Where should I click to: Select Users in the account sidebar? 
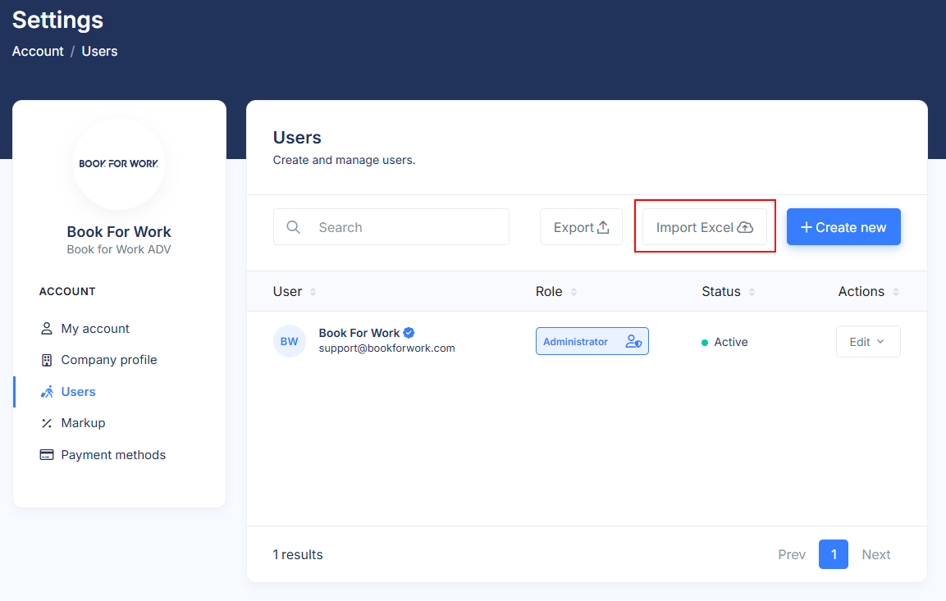point(78,392)
